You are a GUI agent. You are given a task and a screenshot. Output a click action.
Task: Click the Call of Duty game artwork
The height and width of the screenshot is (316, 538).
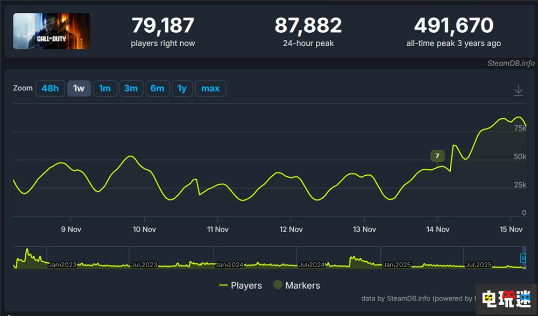pyautogui.click(x=51, y=31)
